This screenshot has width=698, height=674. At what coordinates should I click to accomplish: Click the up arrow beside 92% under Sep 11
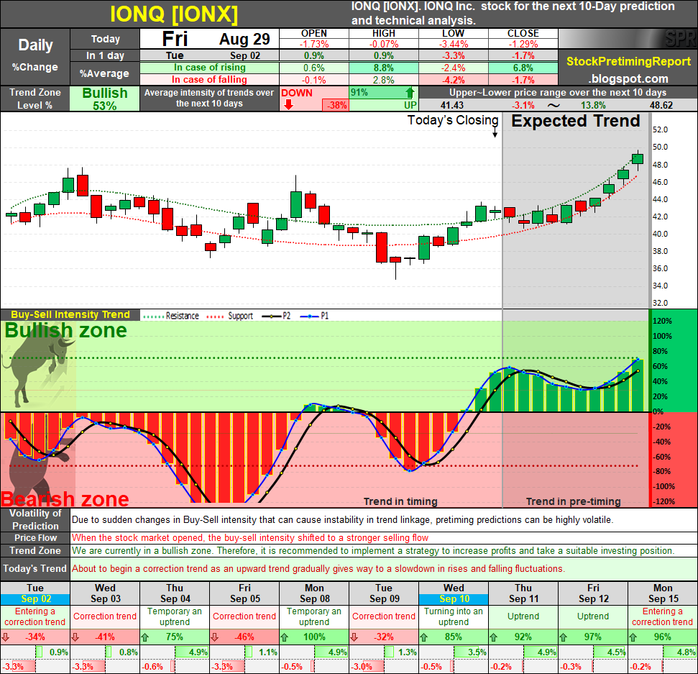tap(494, 637)
